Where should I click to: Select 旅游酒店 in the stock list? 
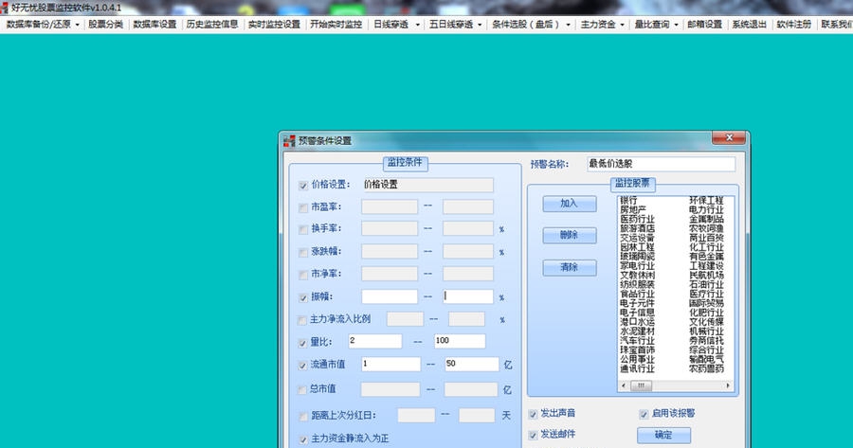638,228
